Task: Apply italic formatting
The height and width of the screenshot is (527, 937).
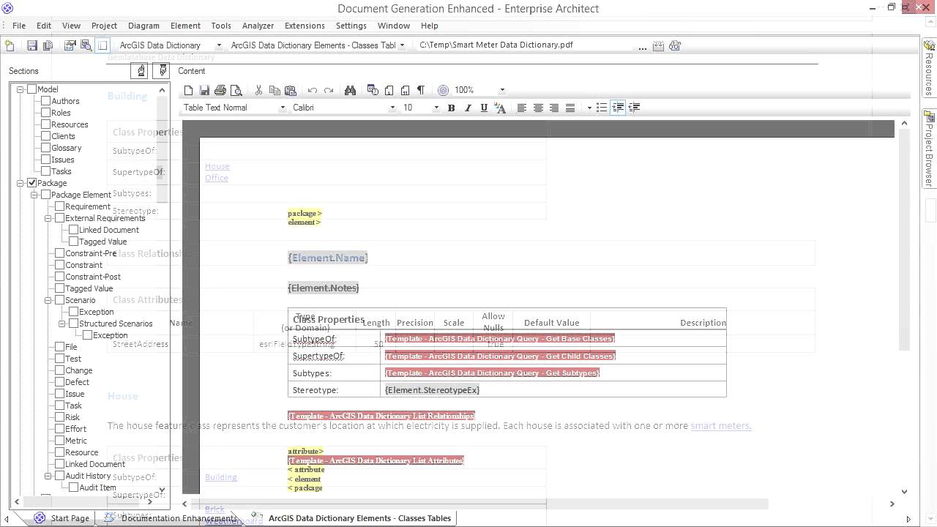Action: [468, 108]
